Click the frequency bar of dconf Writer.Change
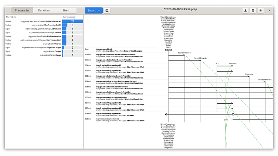Screen dimensions: 278x156 click(63, 55)
